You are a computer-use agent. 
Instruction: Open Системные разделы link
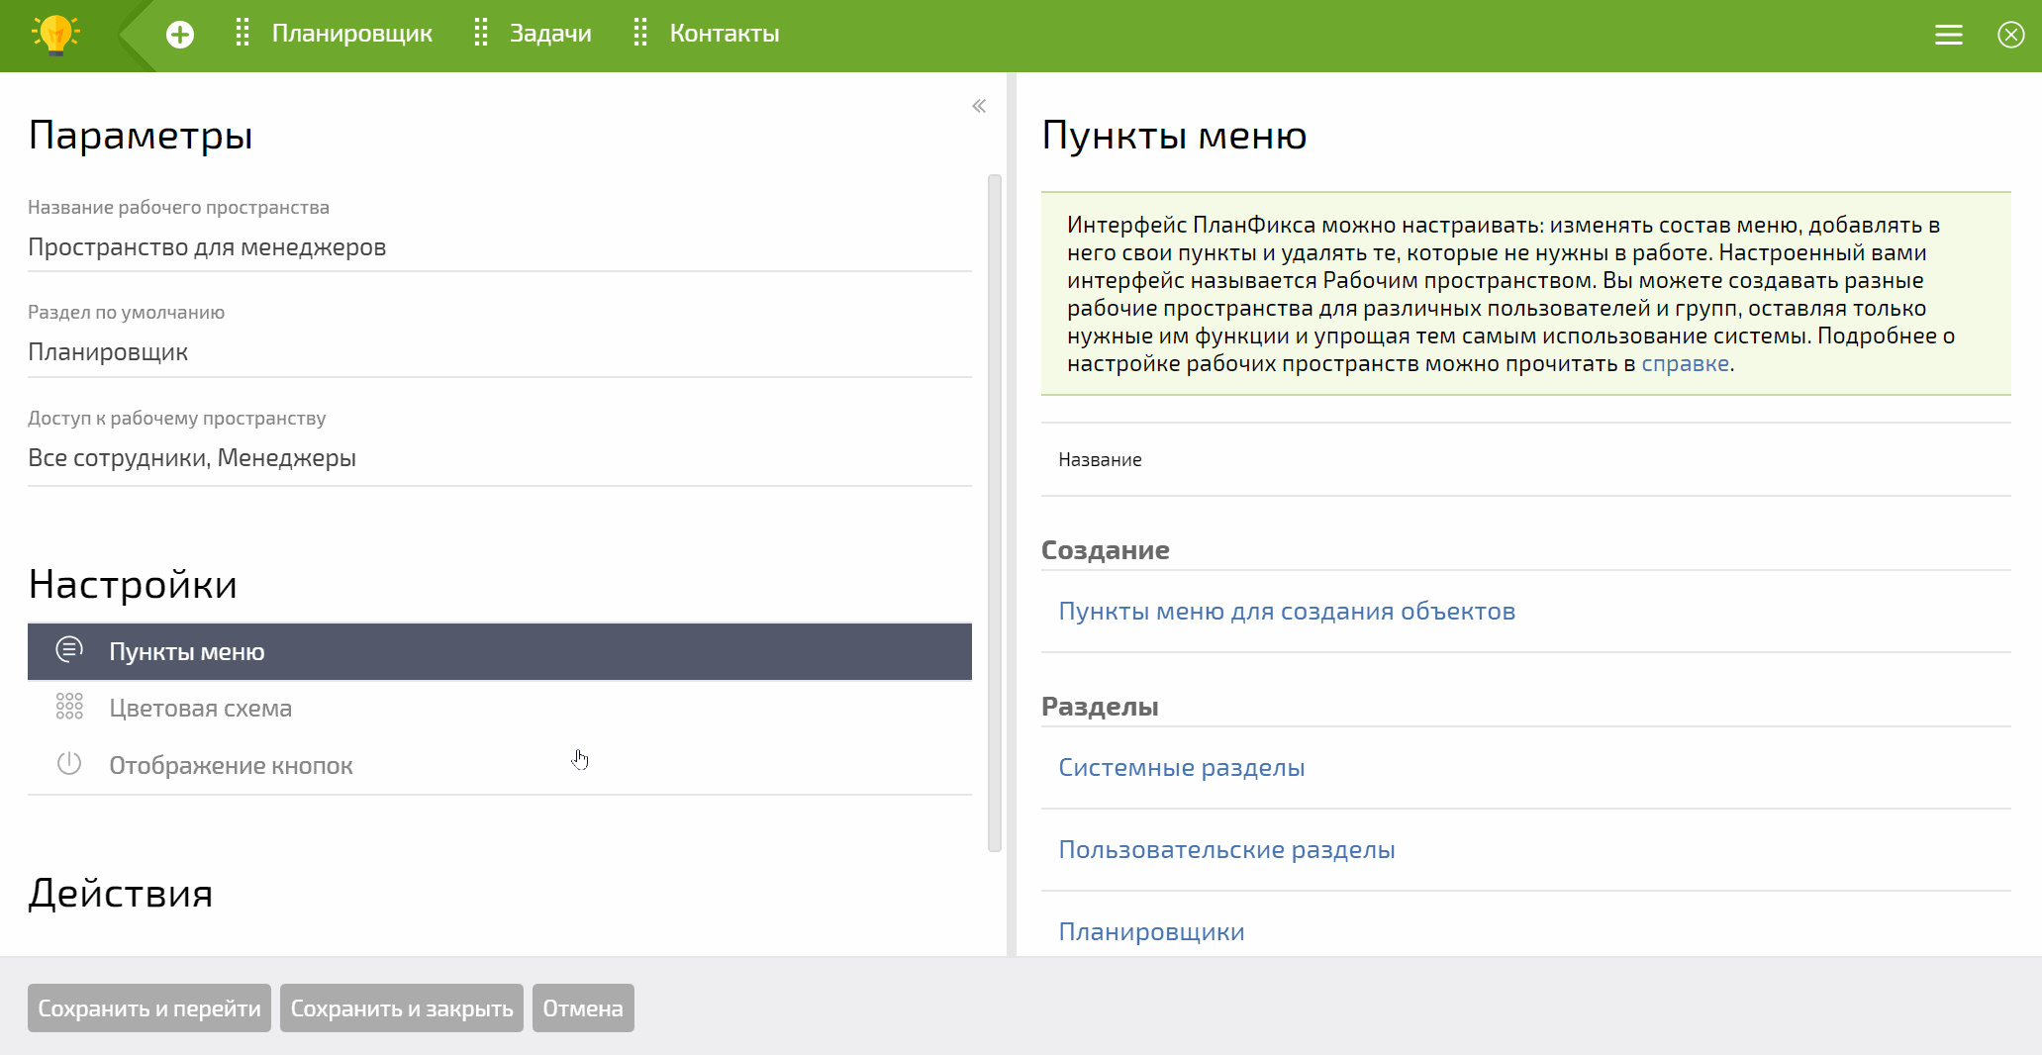coord(1182,767)
